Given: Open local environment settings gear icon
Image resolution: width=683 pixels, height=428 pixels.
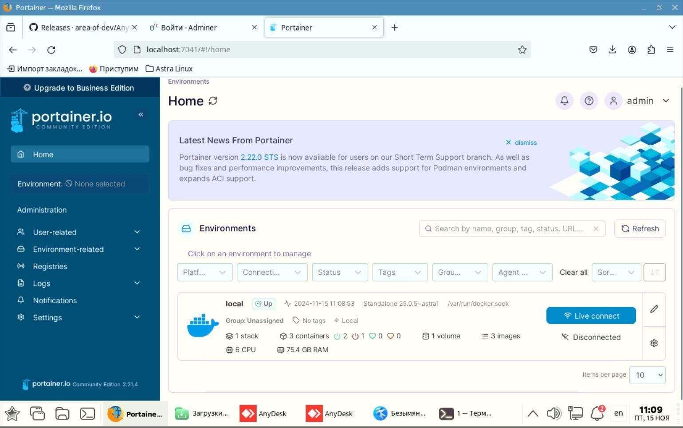Looking at the screenshot, I should click(x=654, y=343).
